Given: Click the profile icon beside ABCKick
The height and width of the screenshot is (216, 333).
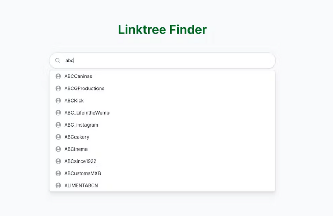Looking at the screenshot, I should pos(58,100).
